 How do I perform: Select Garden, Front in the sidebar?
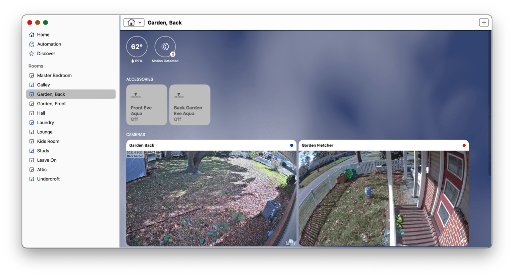tap(51, 104)
